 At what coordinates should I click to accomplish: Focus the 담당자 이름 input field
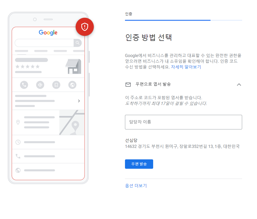tap(183, 122)
